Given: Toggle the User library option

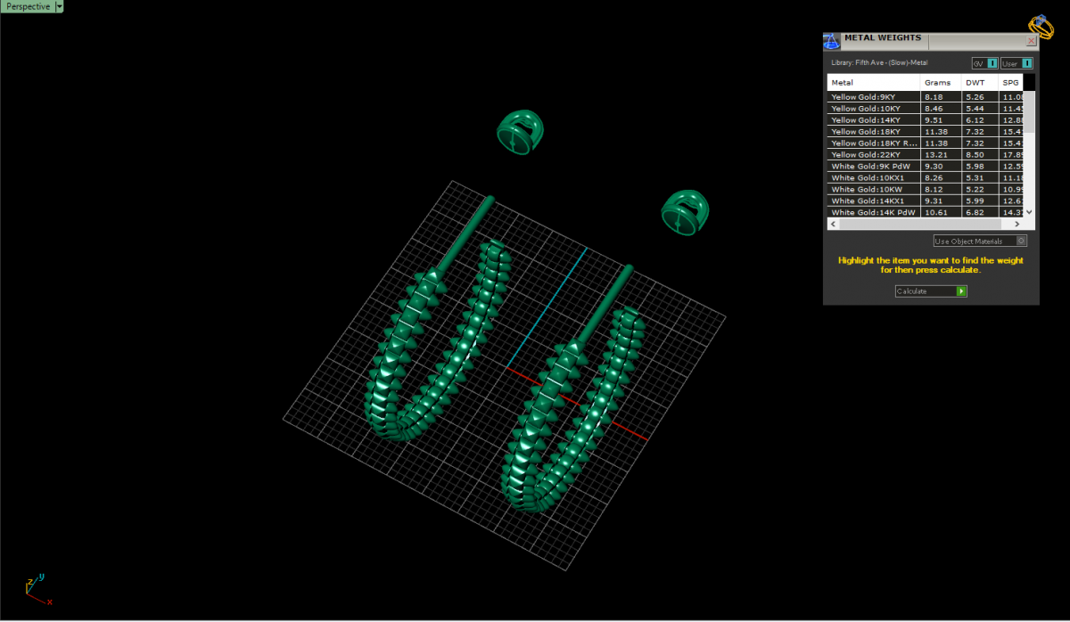Looking at the screenshot, I should pyautogui.click(x=1026, y=63).
